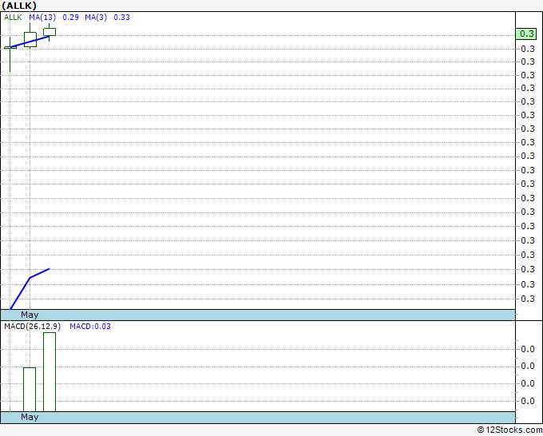Click the shorter MACD histogram bar

[30, 389]
